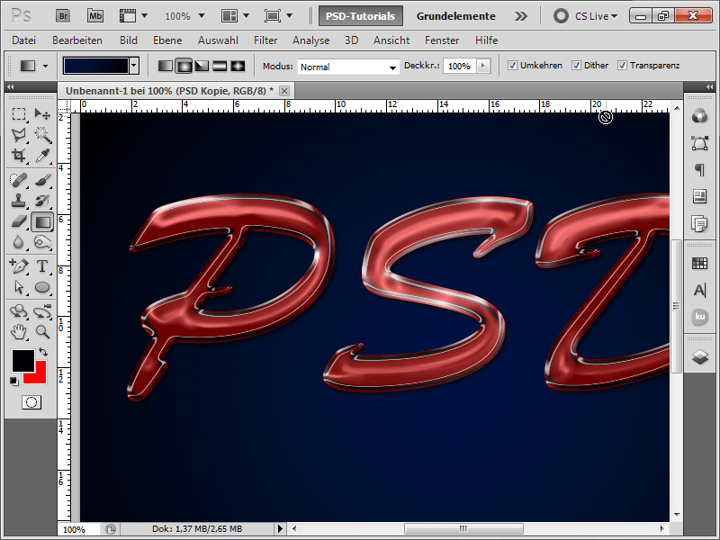Choose the Linear gradient style

[x=166, y=66]
